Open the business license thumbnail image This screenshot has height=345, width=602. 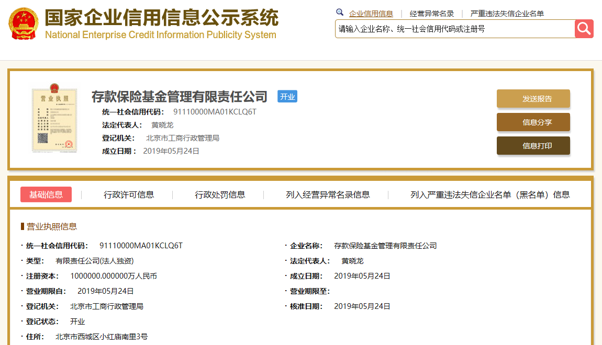54,118
